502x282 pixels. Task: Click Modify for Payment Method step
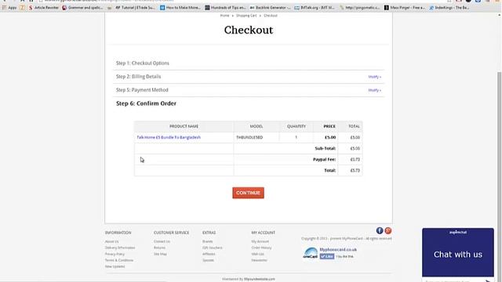click(374, 90)
